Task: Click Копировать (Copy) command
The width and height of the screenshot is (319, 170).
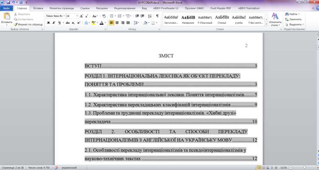Action: pos(23,19)
